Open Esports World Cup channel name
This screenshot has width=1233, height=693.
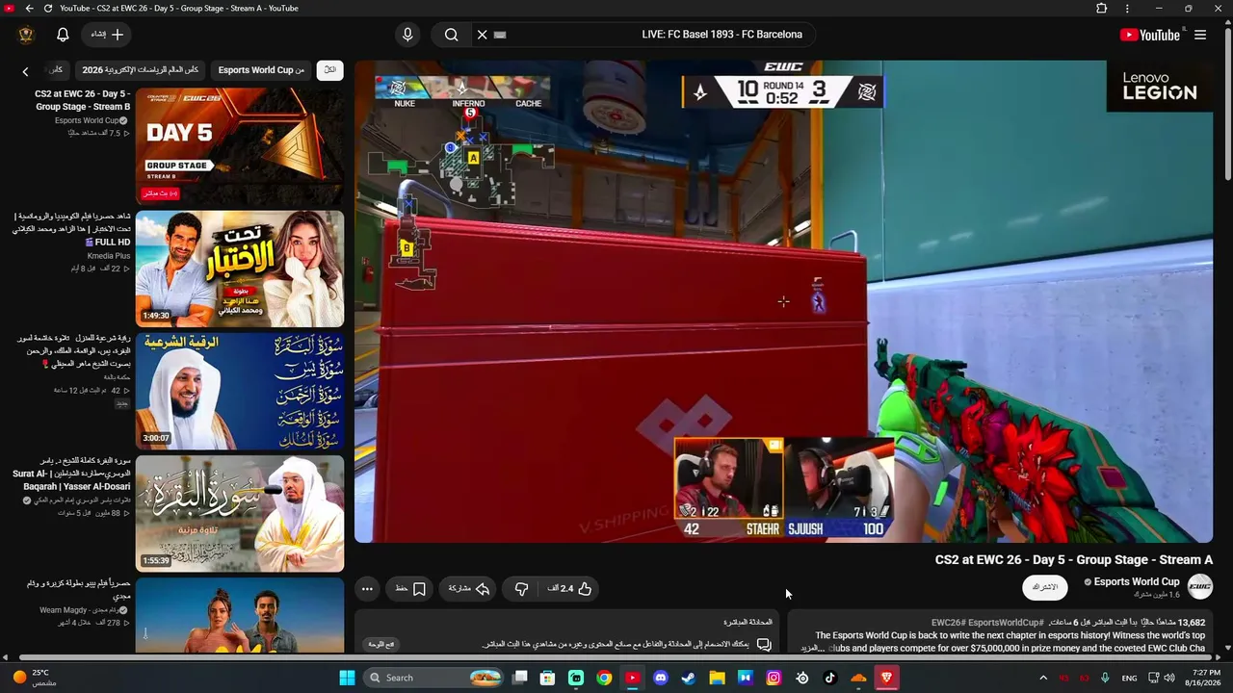click(1137, 581)
